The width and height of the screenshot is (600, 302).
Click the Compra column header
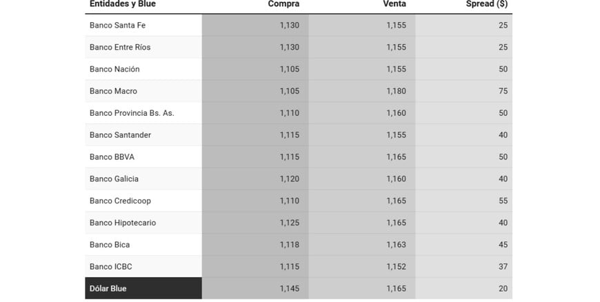tap(283, 4)
